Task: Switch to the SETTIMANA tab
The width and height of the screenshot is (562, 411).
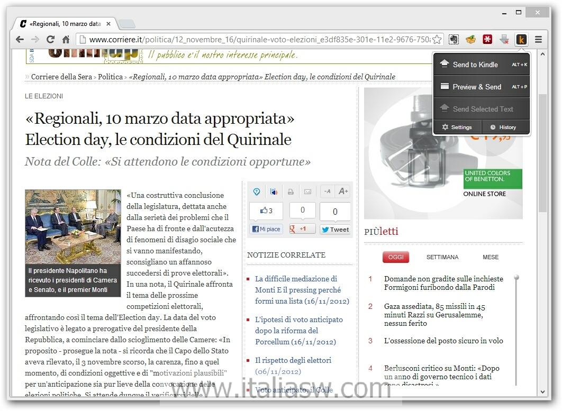Action: click(442, 257)
